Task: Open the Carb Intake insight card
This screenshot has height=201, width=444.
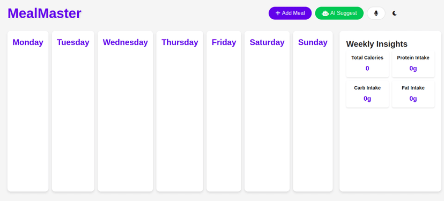Action: (367, 94)
